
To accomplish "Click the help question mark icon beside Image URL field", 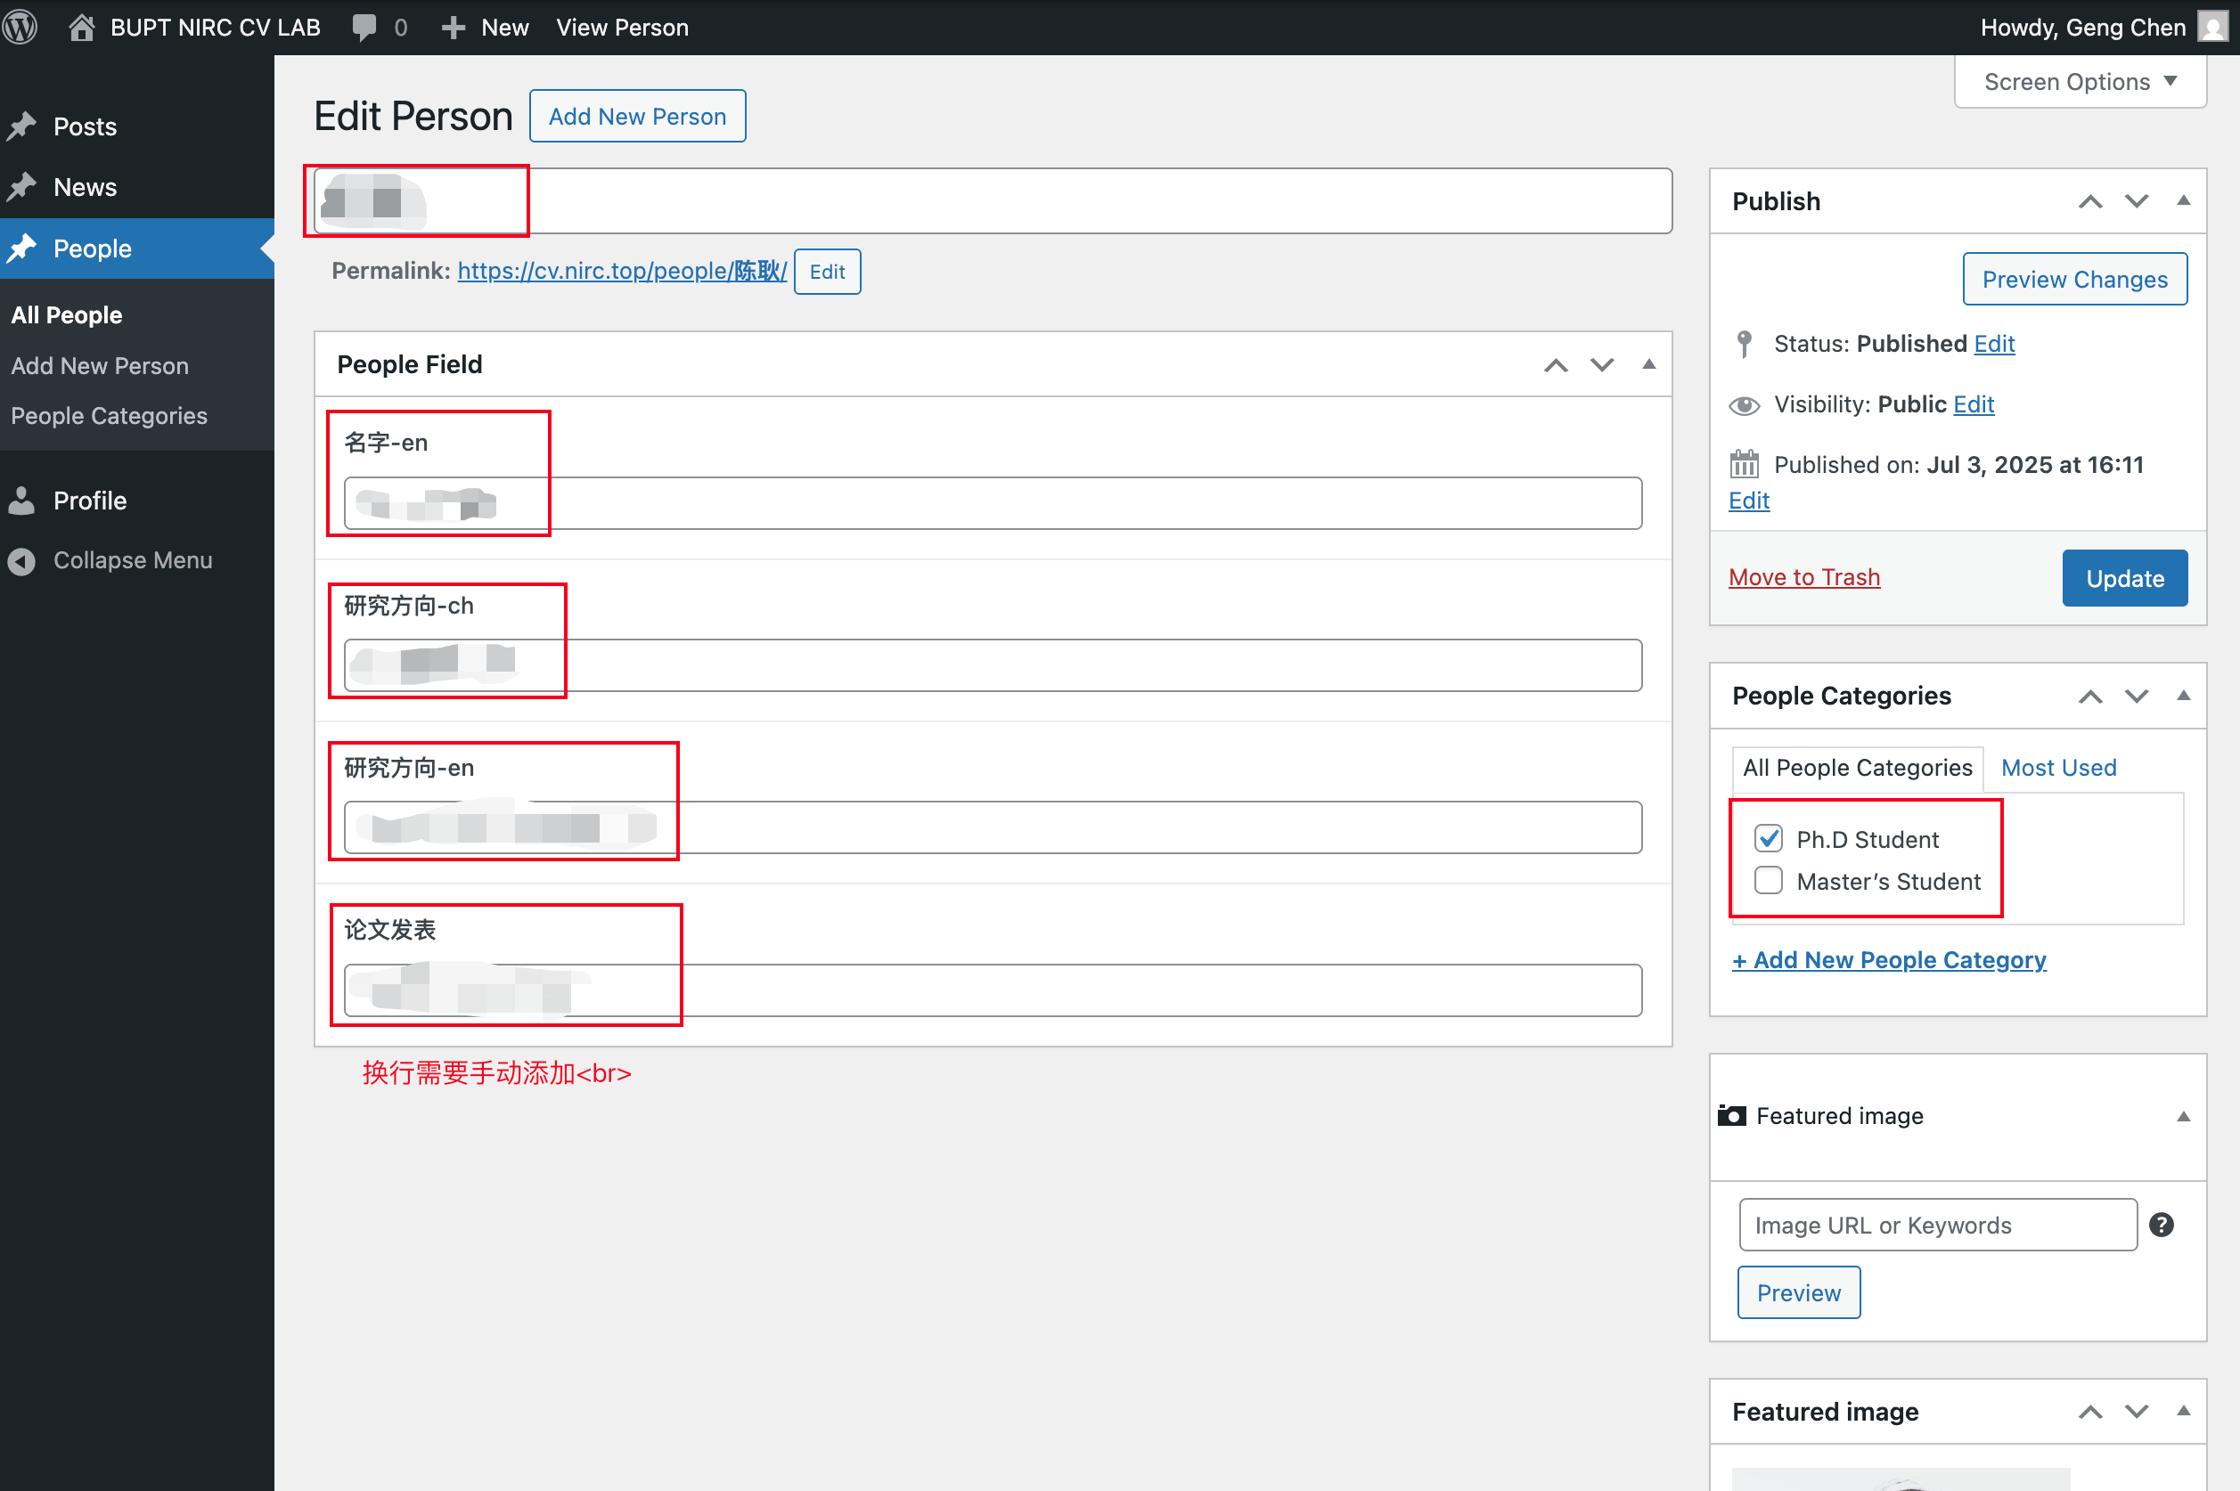I will pyautogui.click(x=2161, y=1225).
